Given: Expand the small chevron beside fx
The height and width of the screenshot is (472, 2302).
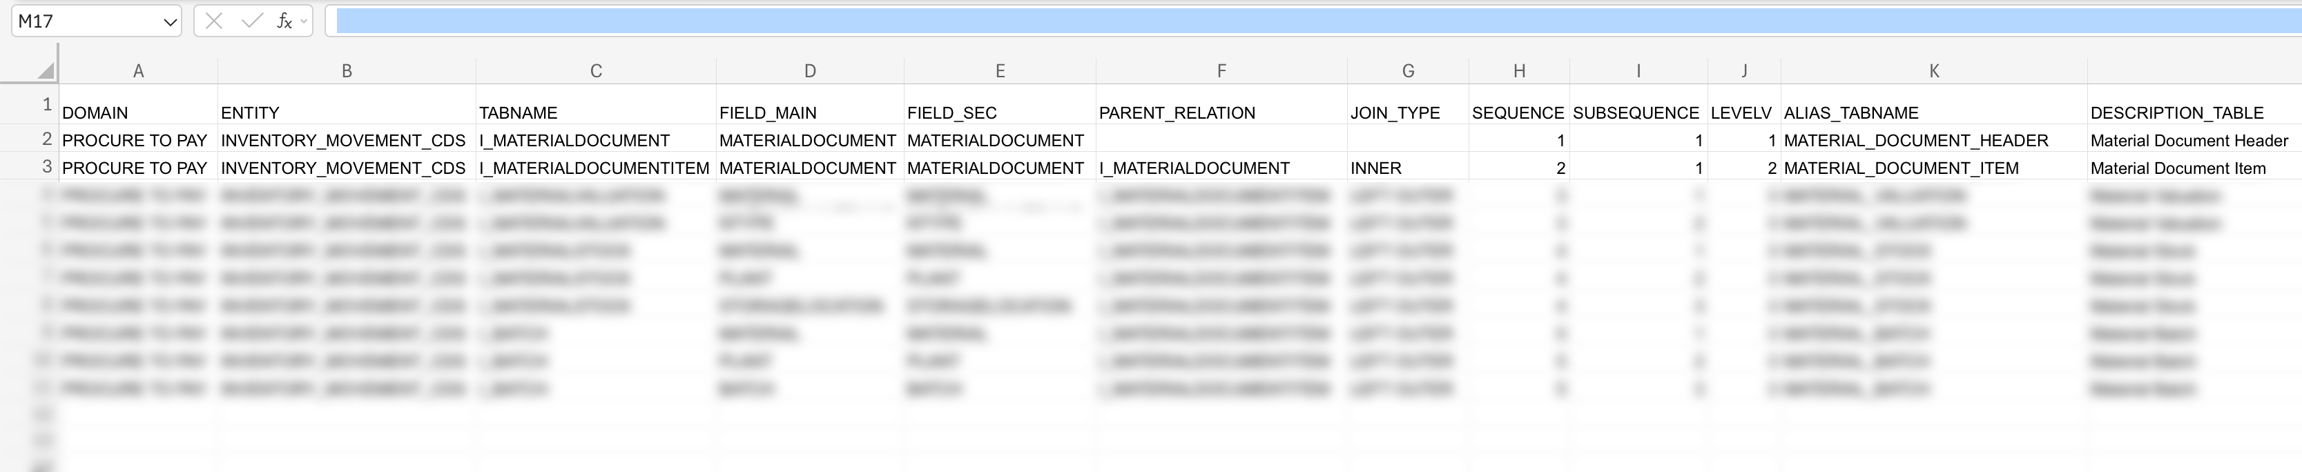Looking at the screenshot, I should coord(304,21).
